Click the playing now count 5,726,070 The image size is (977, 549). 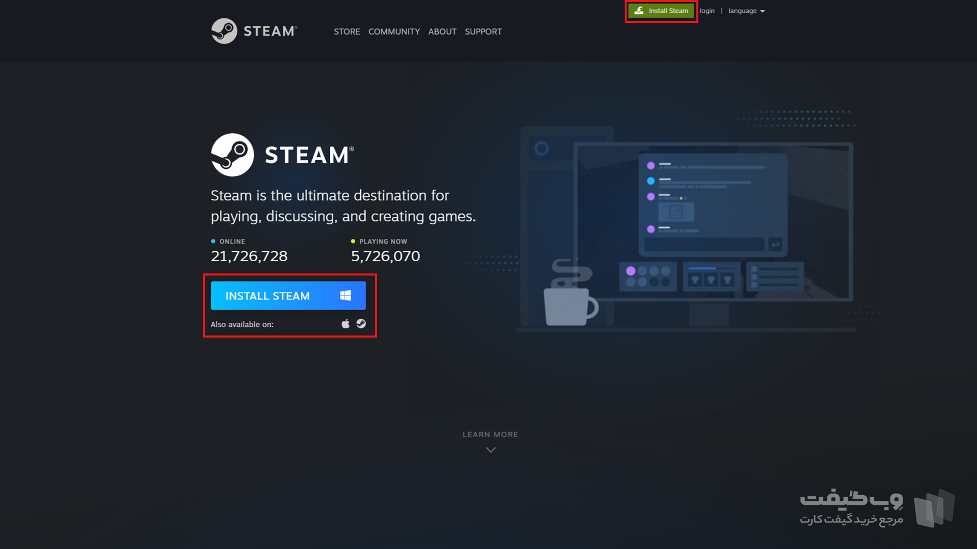click(x=386, y=256)
